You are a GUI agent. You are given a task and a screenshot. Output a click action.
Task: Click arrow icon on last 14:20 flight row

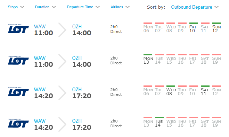[x=62, y=124]
